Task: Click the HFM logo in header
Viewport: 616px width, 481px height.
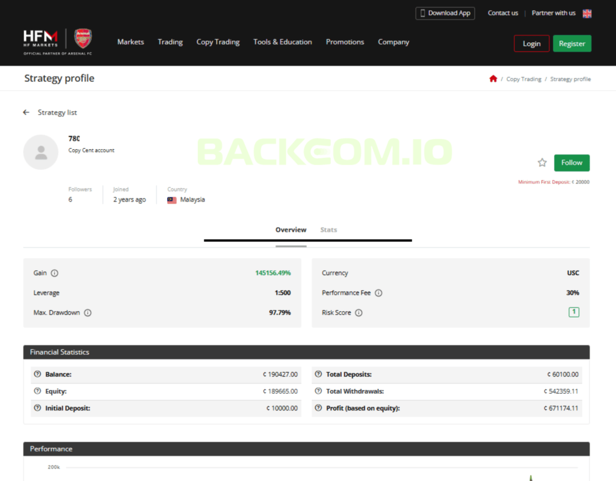Action: (40, 39)
